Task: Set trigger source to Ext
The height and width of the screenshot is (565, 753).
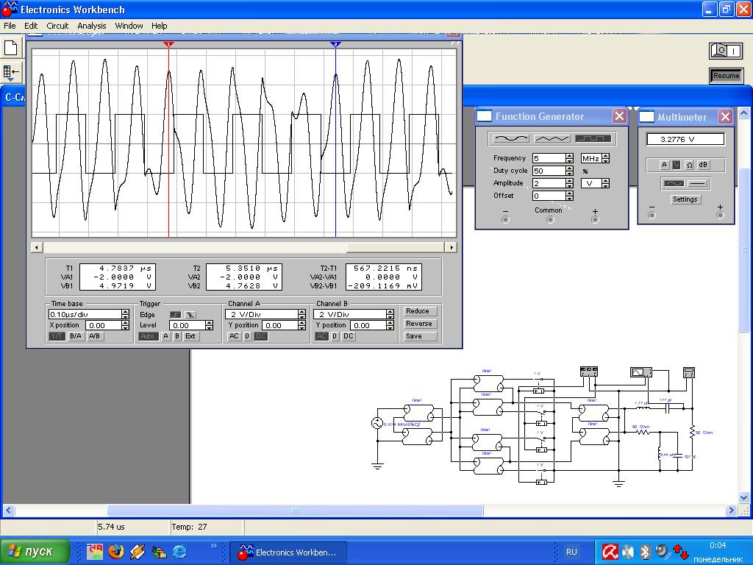Action: coord(190,336)
